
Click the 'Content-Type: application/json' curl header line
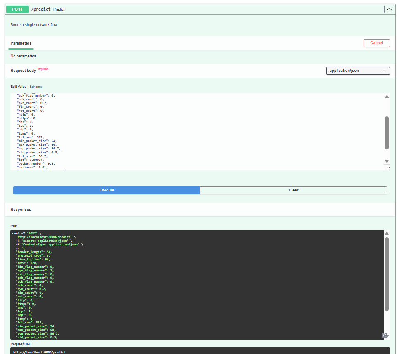50,245
